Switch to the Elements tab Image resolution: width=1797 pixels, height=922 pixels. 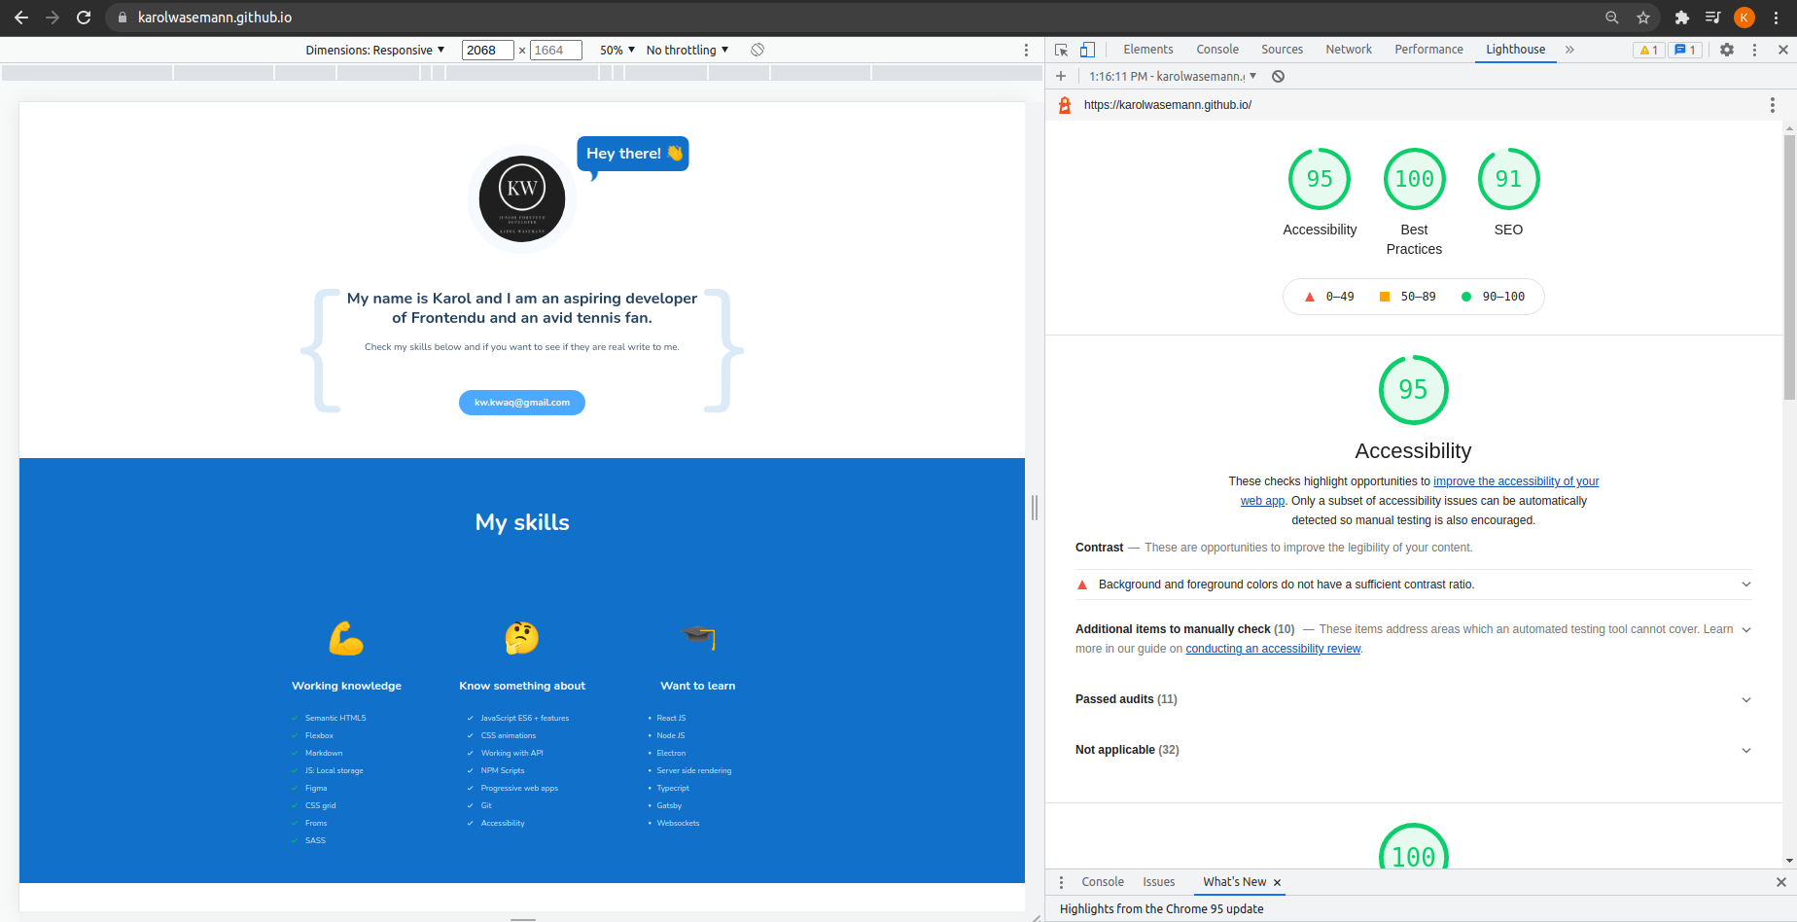click(1147, 50)
